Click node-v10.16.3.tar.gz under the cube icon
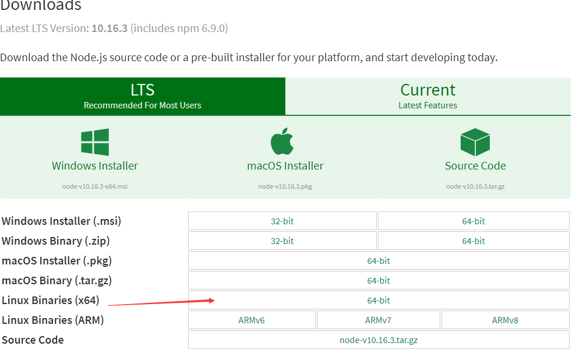Screen dimensions: 576x353 coord(475,186)
